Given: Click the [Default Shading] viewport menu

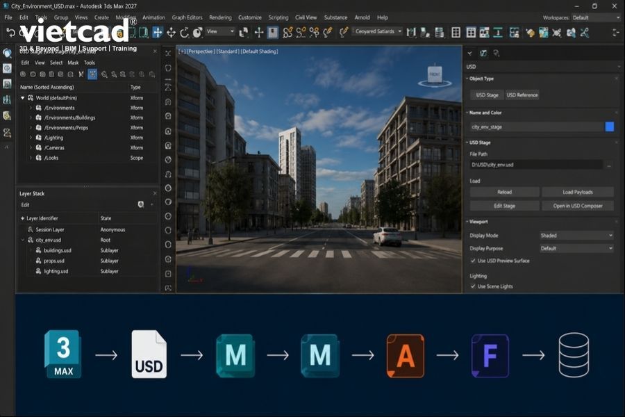Looking at the screenshot, I should (x=260, y=51).
